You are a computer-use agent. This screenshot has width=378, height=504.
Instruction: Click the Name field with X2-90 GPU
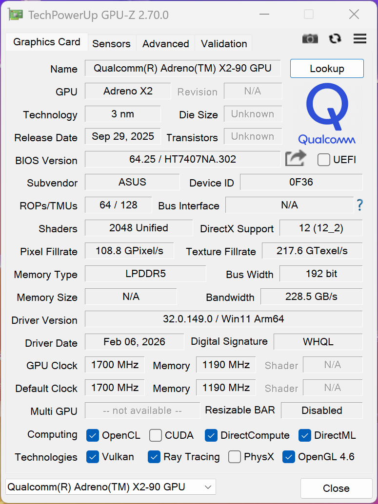(182, 68)
